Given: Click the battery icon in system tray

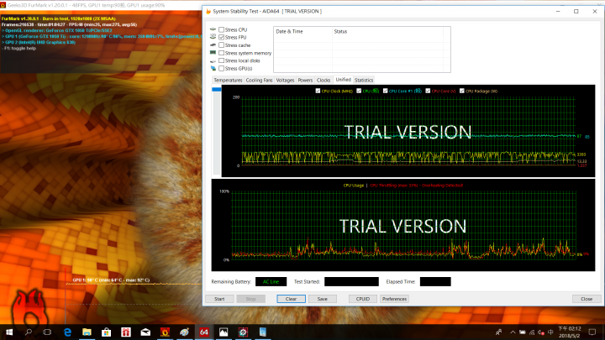Looking at the screenshot, I should pyautogui.click(x=523, y=332).
